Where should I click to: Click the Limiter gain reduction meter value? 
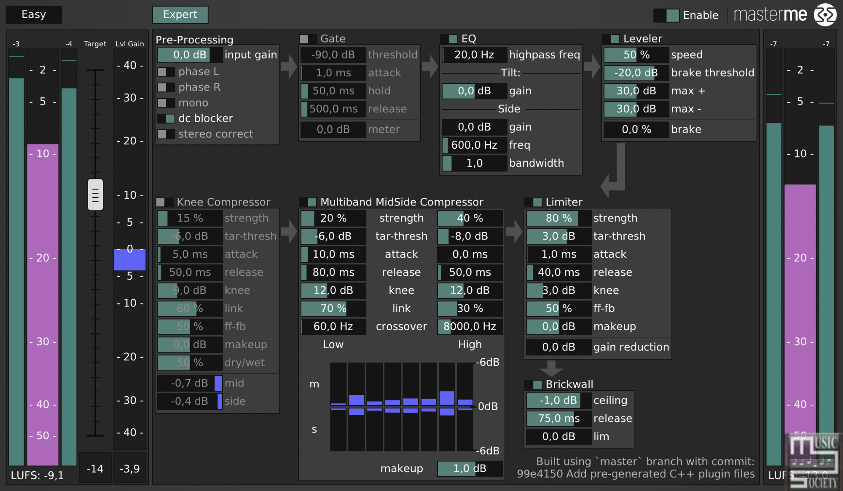[558, 347]
